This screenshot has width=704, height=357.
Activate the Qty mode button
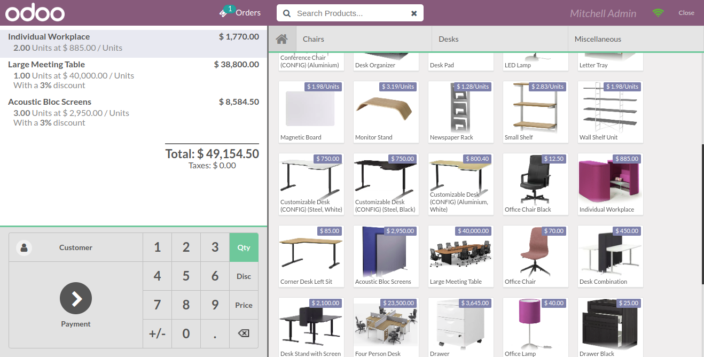click(x=244, y=247)
